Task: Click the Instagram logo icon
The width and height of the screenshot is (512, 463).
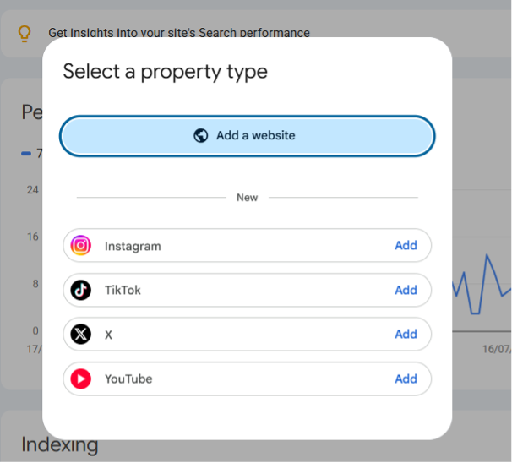Action: (x=80, y=245)
